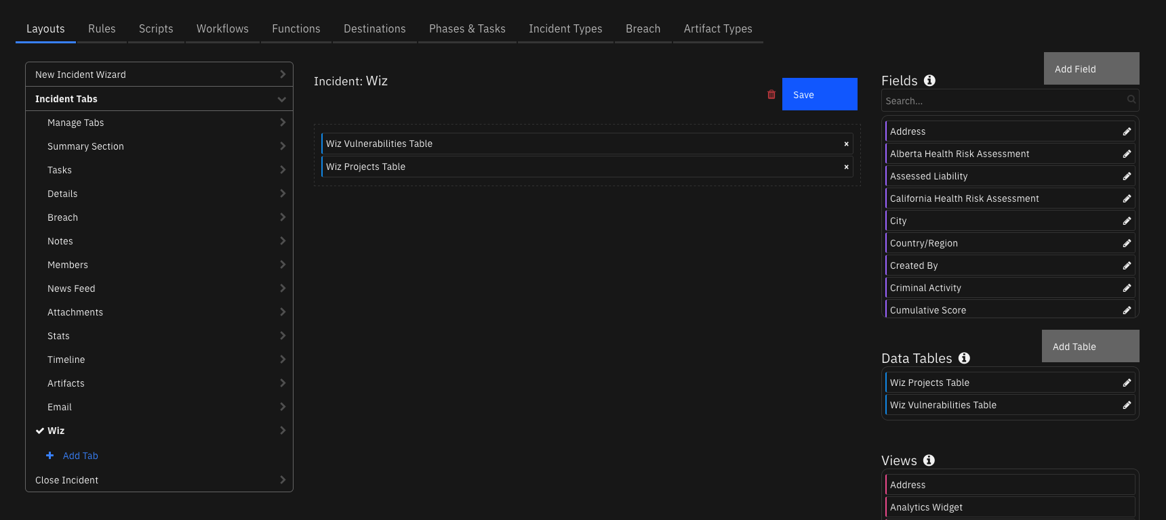The height and width of the screenshot is (520, 1166).
Task: Edit the Wiz Vulnerabilities Table data table
Action: coord(1127,405)
